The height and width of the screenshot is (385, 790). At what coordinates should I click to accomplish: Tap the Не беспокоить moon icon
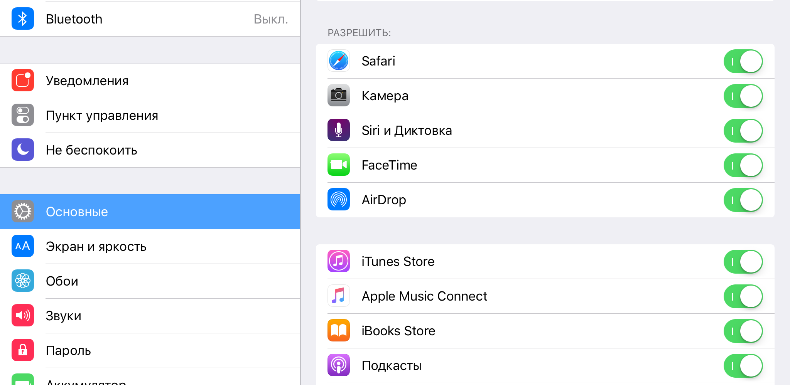tap(23, 150)
